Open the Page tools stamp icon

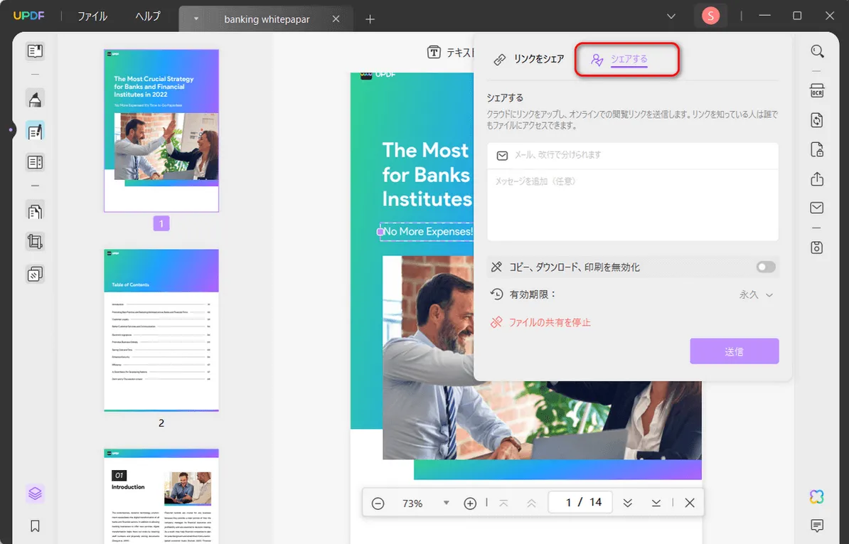[35, 274]
